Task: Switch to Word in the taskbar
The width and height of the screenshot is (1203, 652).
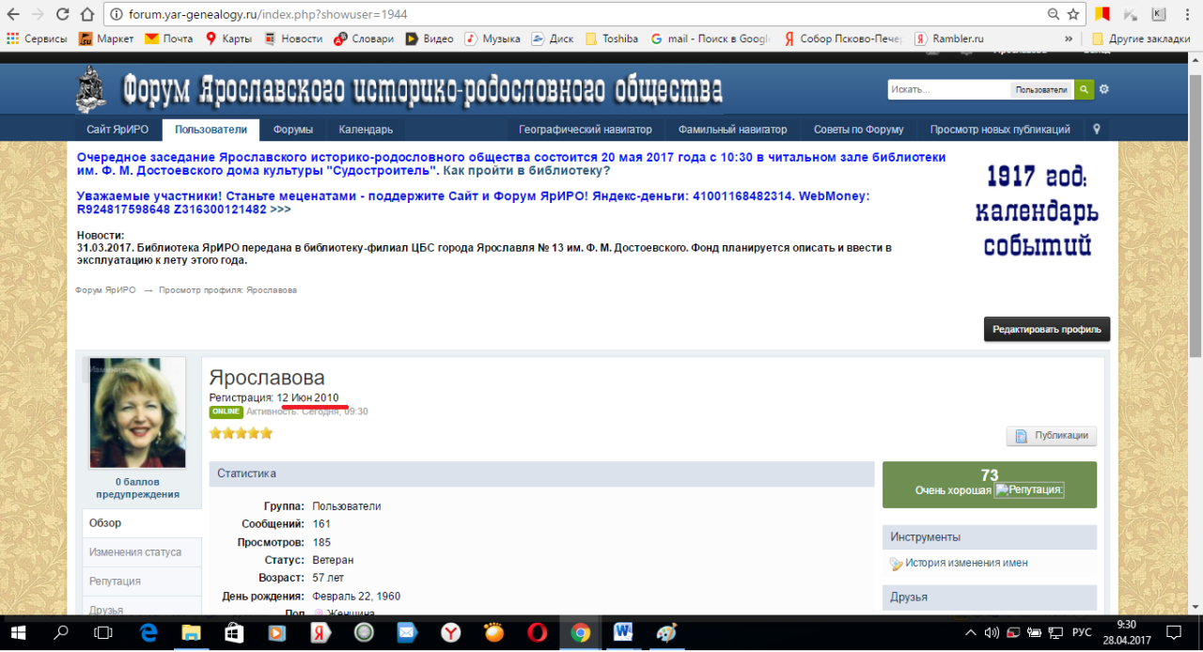Action: pyautogui.click(x=623, y=632)
